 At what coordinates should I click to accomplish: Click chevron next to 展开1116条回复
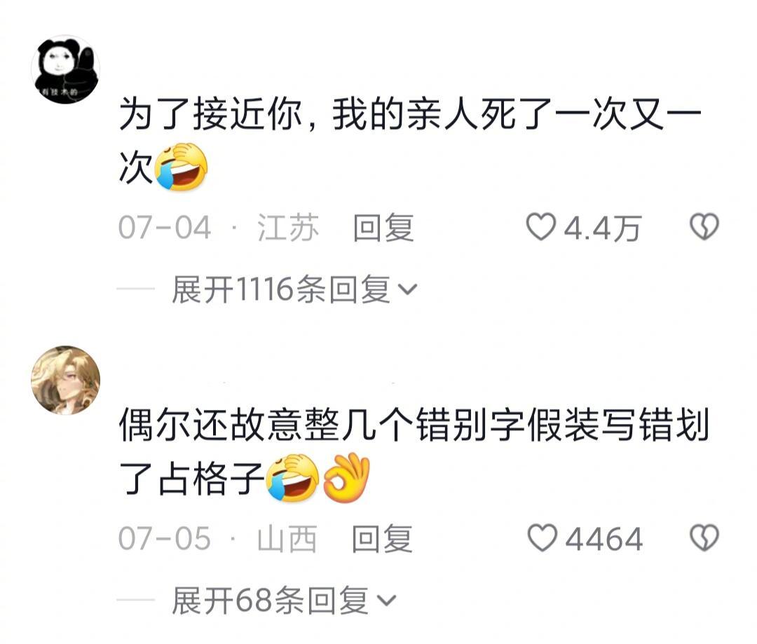point(407,289)
